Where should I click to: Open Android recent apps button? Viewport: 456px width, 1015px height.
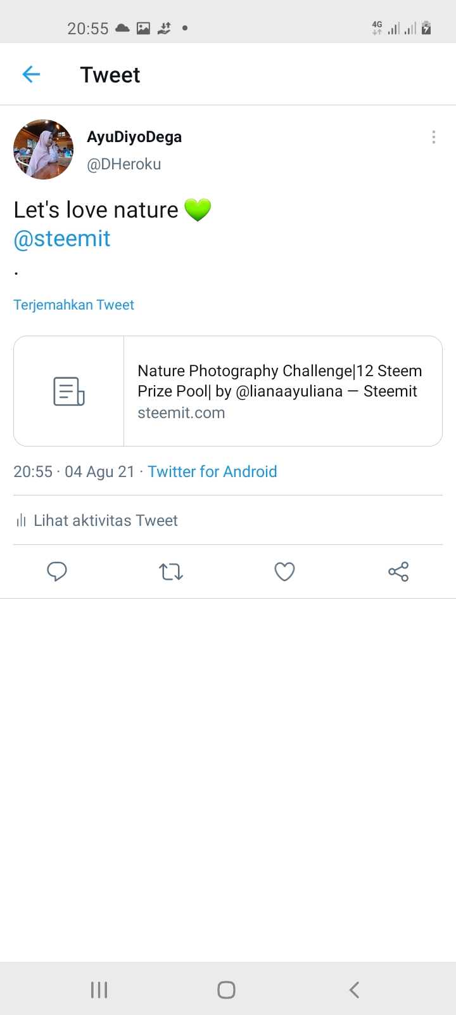99,990
